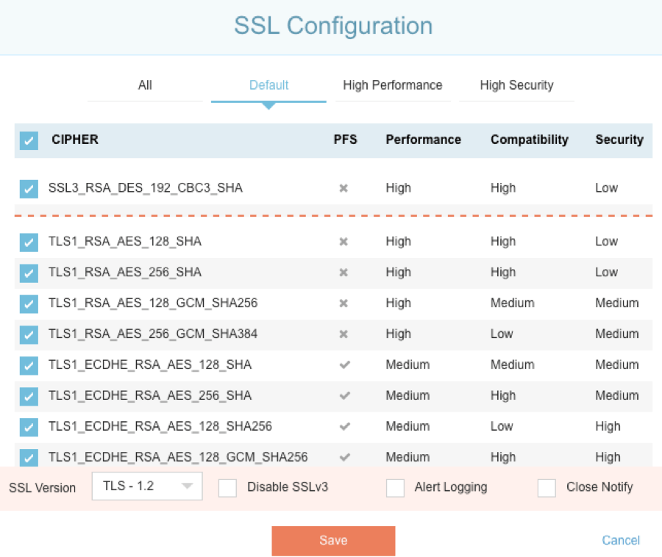
Task: Click PFS cross icon for TLS1_RSA_AES_128_GCM_SHA256
Action: click(x=343, y=303)
